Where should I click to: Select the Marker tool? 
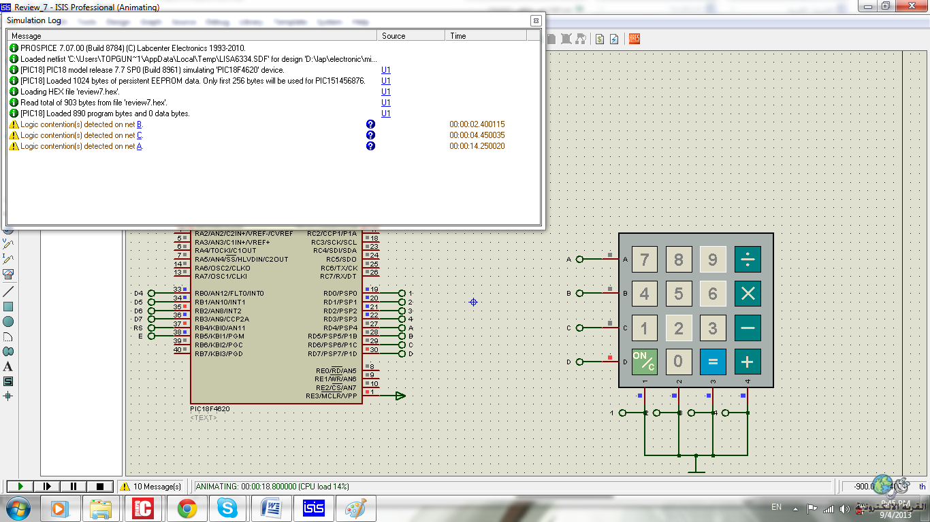point(8,396)
